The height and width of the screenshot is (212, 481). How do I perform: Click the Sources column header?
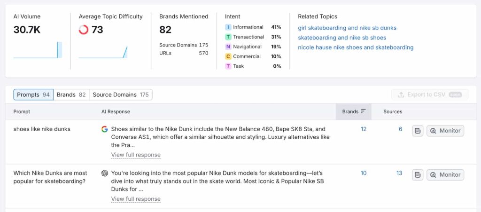click(x=393, y=112)
